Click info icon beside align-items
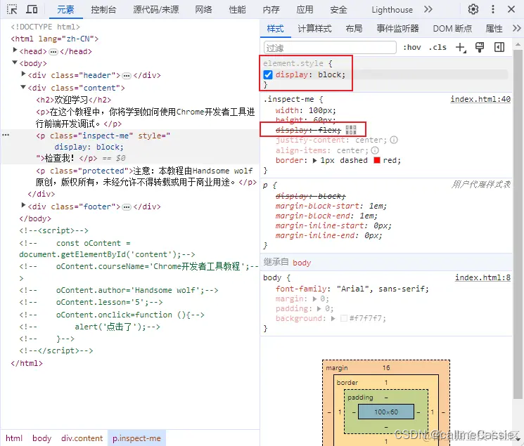Viewport: 524px width, 446px height. (x=375, y=150)
